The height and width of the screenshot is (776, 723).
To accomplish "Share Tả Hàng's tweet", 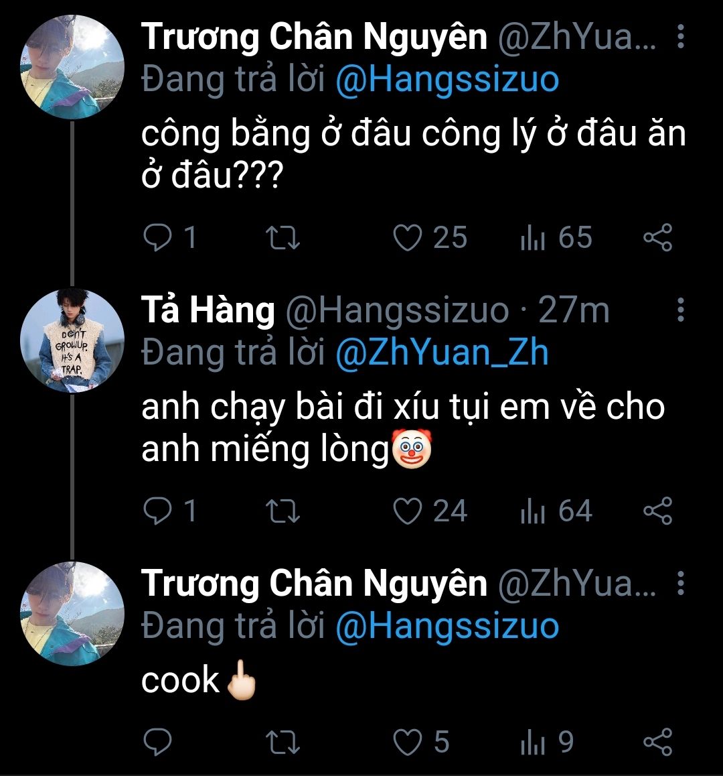I will click(x=657, y=511).
